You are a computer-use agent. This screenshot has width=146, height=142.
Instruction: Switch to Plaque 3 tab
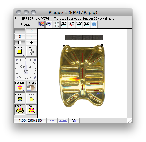pos(20,37)
